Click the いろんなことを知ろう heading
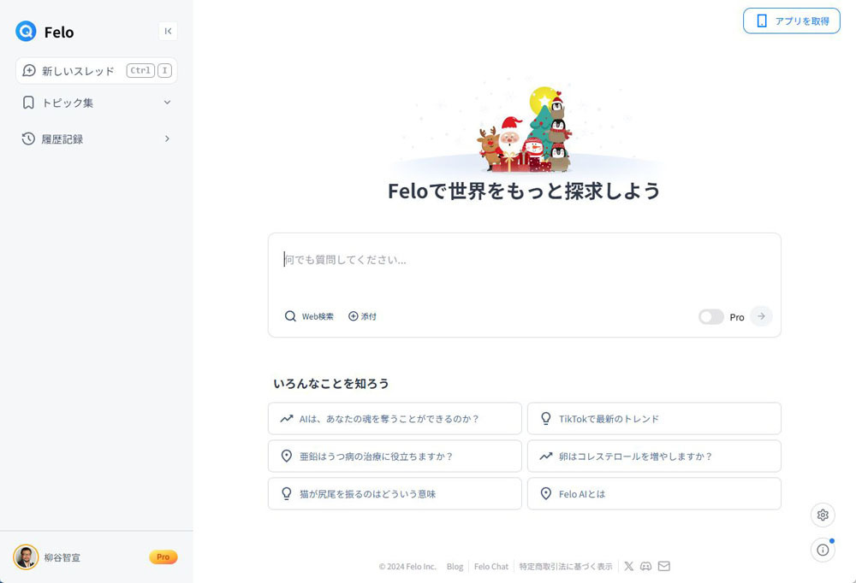This screenshot has width=856, height=583. coord(330,384)
